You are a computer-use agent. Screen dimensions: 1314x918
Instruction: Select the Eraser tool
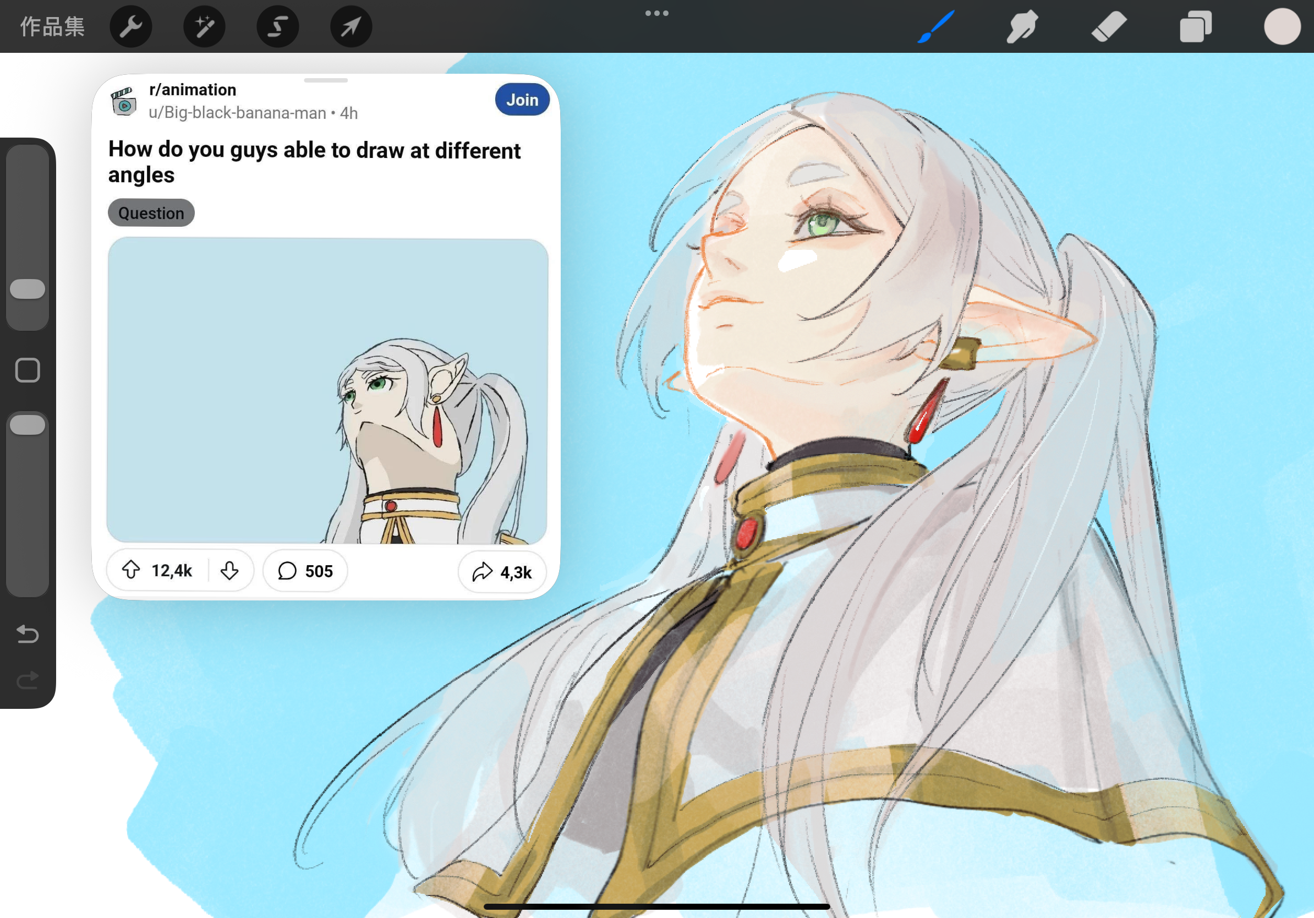[x=1109, y=26]
